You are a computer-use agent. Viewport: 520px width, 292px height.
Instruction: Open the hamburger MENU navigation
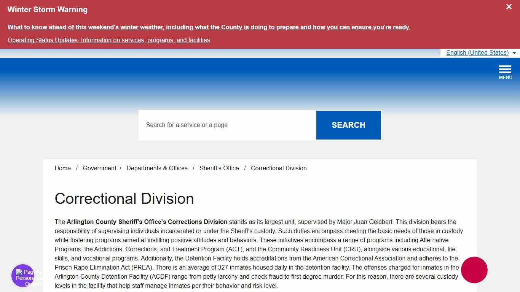pos(505,70)
